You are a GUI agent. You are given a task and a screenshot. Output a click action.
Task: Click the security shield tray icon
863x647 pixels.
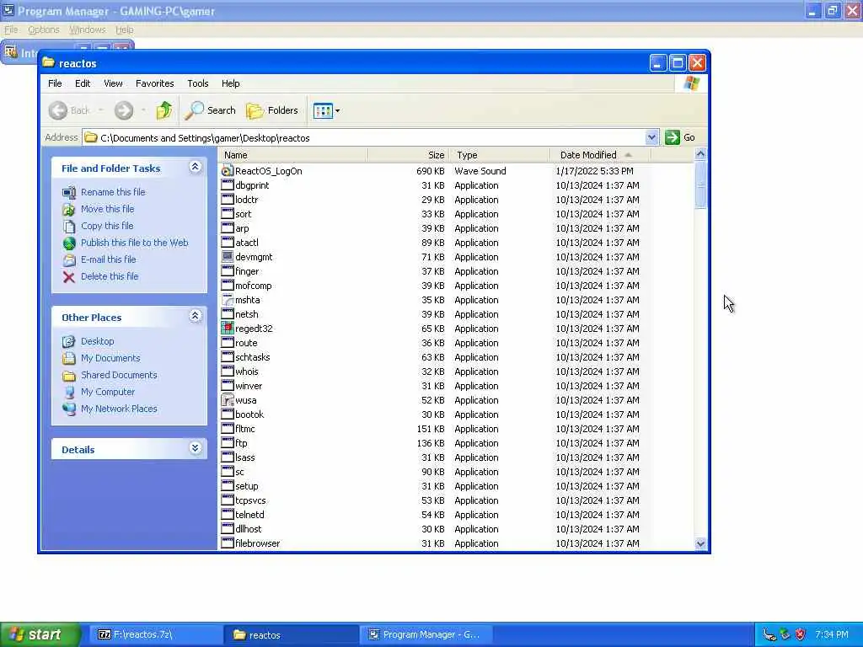[x=801, y=635]
